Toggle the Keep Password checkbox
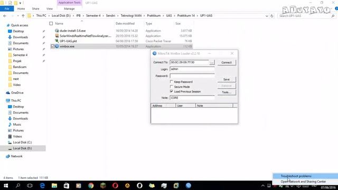This screenshot has width=338, height=190. (172, 82)
